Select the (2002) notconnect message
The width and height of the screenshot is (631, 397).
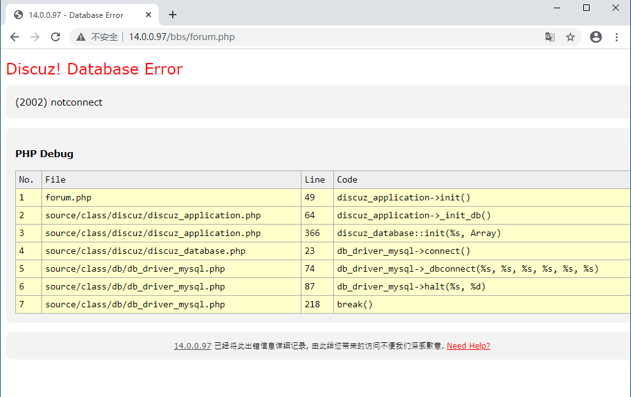[x=59, y=102]
